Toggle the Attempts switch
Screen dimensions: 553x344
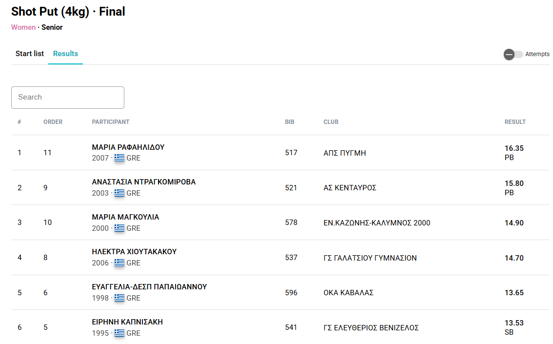(513, 54)
